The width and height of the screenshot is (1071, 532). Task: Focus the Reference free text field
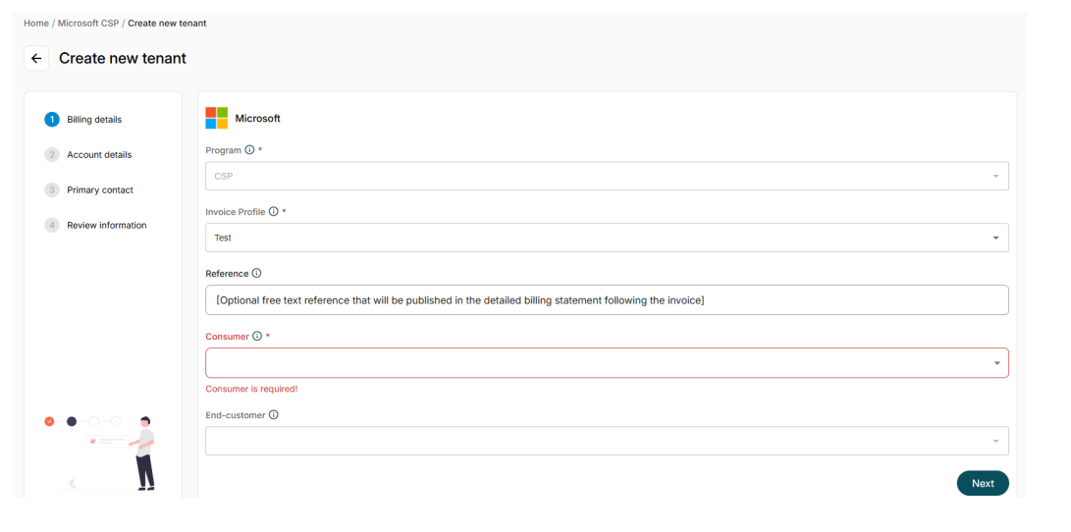point(607,299)
